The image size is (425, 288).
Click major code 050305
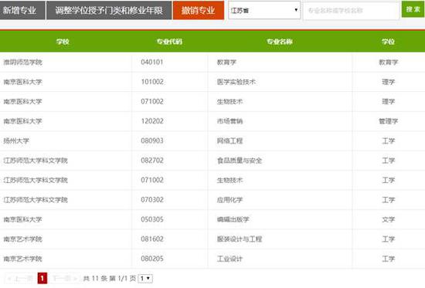[x=152, y=219]
